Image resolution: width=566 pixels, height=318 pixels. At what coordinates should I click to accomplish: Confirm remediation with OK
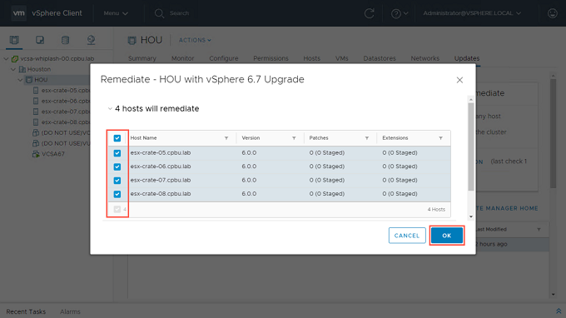coord(446,236)
